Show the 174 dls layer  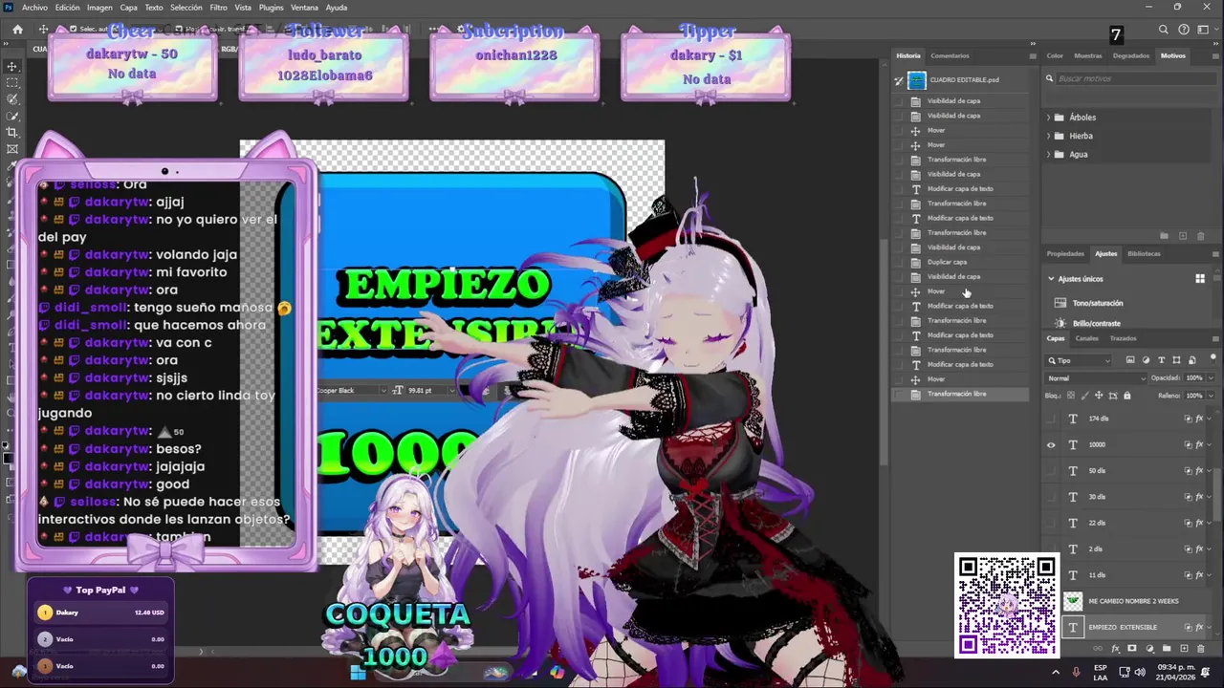[1051, 419]
